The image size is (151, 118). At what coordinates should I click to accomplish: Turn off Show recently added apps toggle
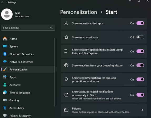[x=140, y=23]
